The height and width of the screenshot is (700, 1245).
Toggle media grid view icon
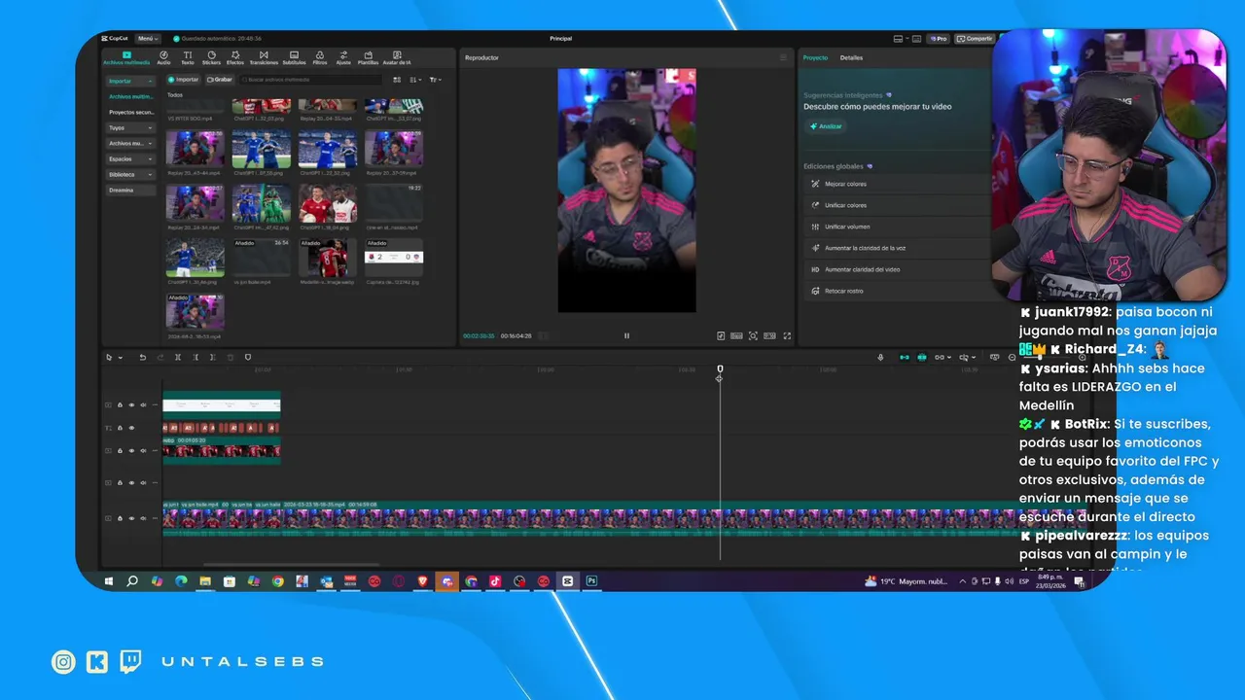coord(397,80)
